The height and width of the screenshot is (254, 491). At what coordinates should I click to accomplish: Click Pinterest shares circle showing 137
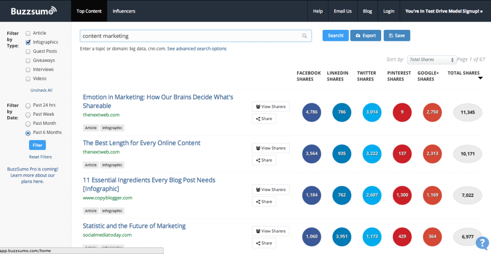(402, 154)
